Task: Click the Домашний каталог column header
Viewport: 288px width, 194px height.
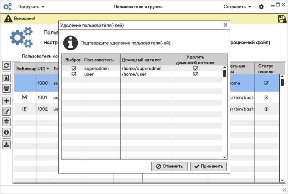Action: pyautogui.click(x=145, y=60)
